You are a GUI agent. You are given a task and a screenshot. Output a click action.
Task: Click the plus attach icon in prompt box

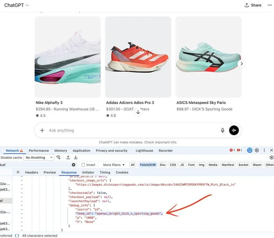point(42,130)
